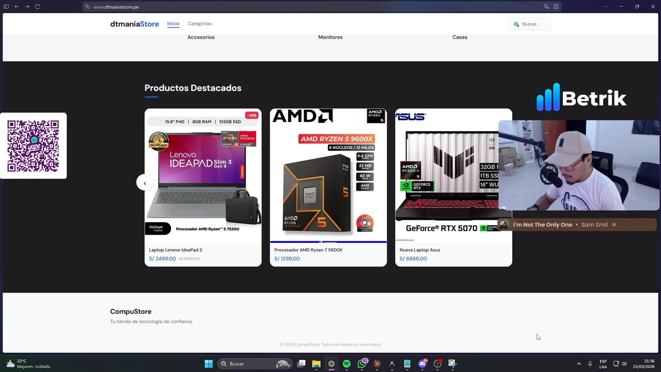Click the S/ 1299.00 price

point(287,259)
